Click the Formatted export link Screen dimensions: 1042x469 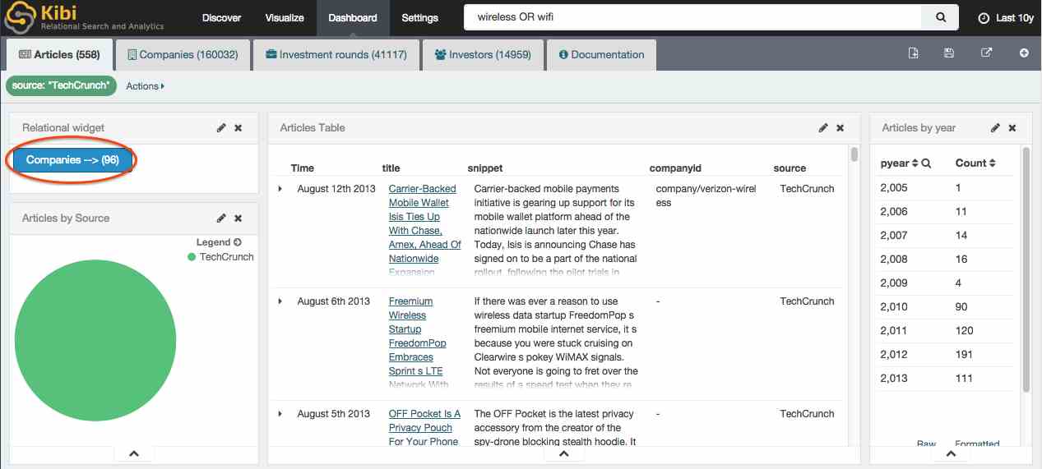coord(977,444)
